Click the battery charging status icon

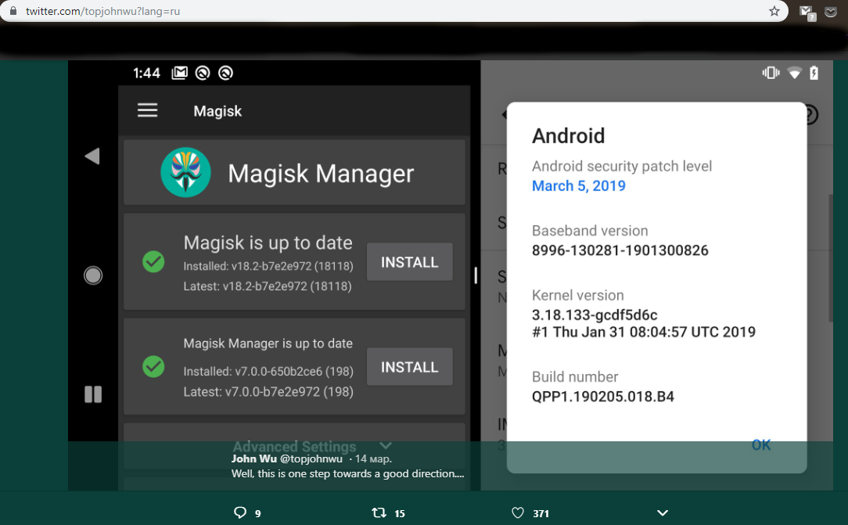pyautogui.click(x=814, y=73)
